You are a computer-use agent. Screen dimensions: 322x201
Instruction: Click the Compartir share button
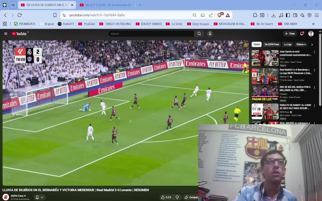pos(191,197)
